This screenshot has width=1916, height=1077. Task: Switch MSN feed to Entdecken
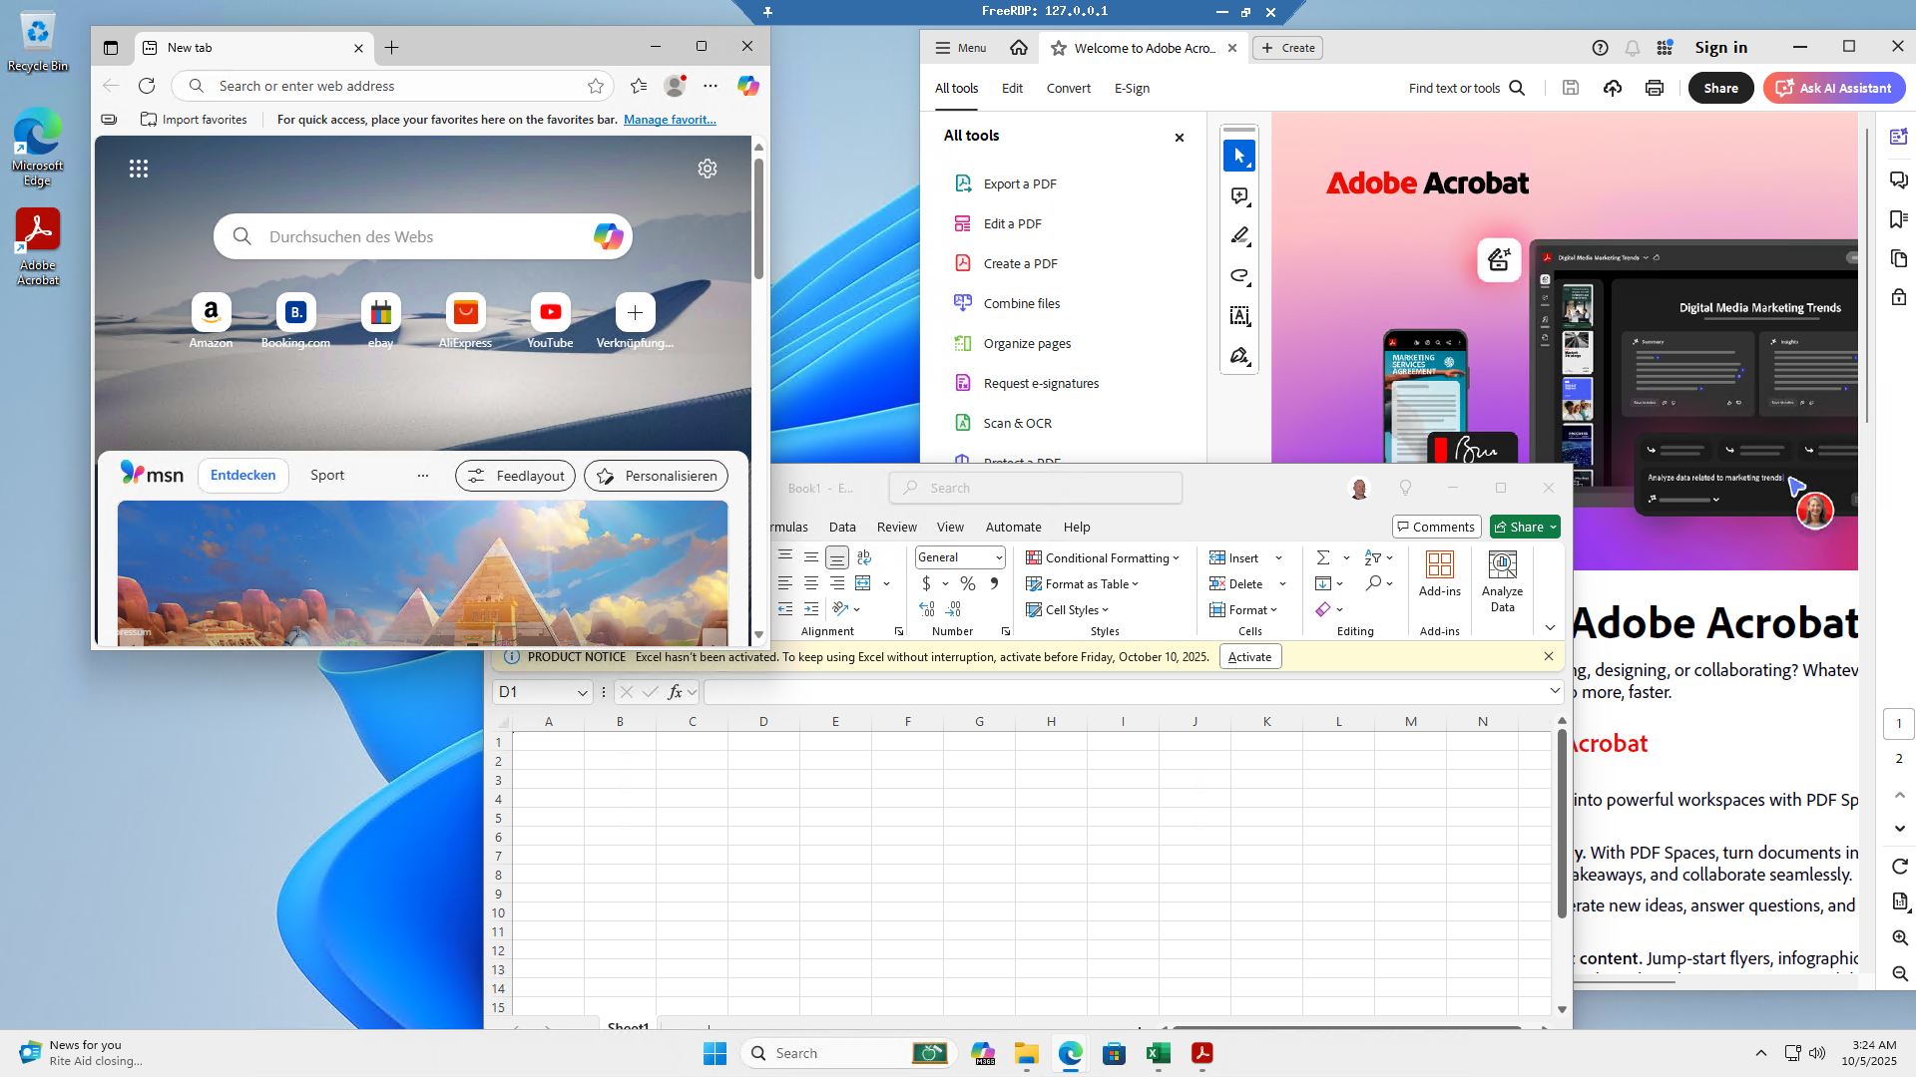[242, 476]
